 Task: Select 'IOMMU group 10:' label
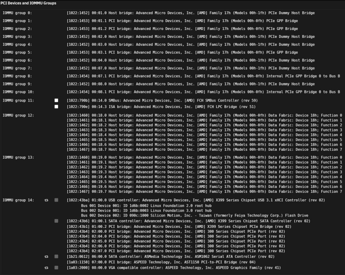coord(18,92)
